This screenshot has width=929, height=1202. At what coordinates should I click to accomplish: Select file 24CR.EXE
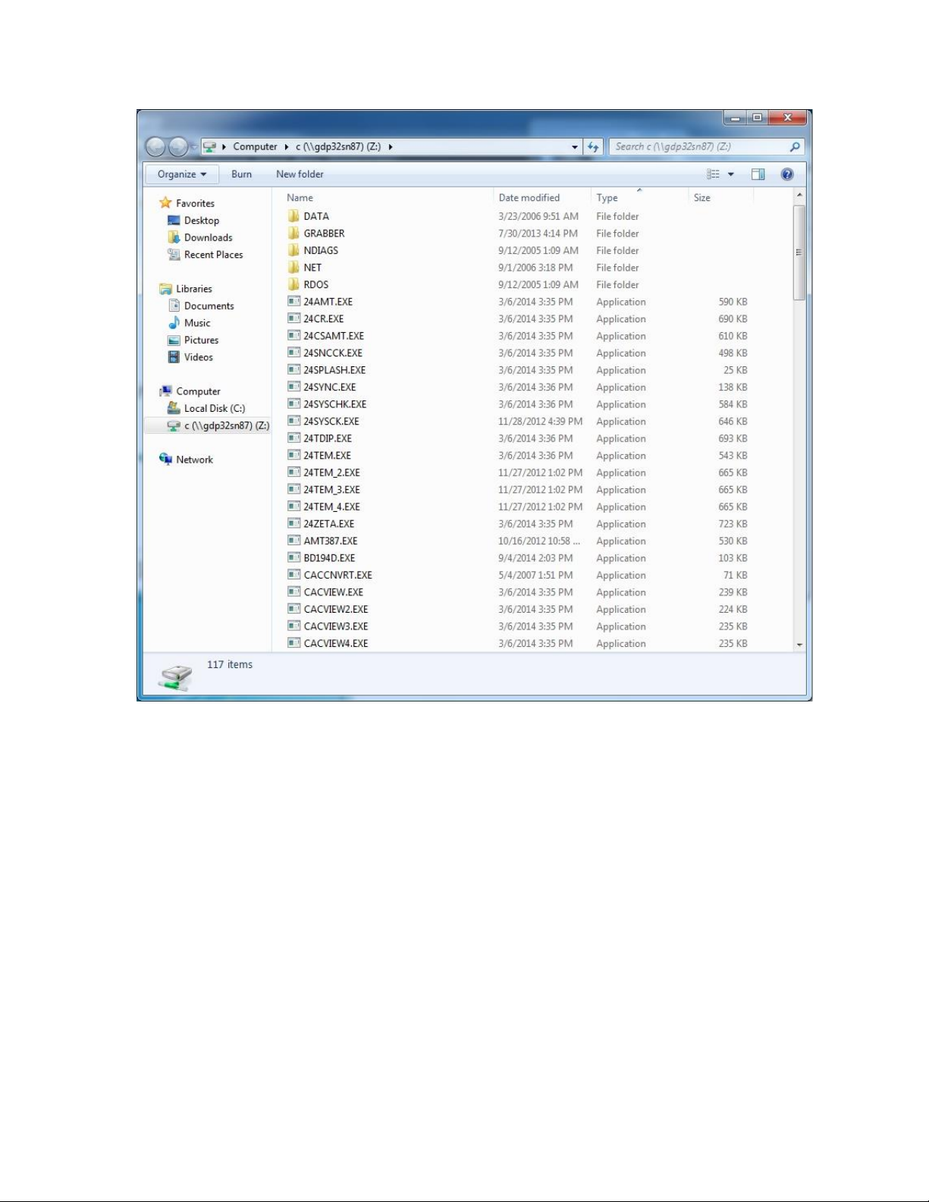[323, 319]
